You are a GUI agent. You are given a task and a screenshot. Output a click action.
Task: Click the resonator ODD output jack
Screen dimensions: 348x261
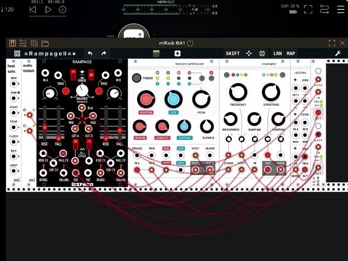click(x=268, y=170)
